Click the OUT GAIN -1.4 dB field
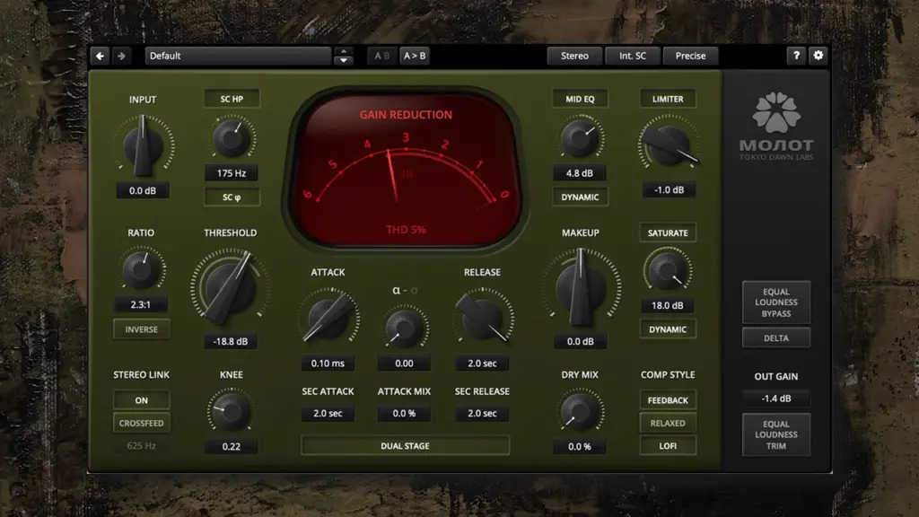The width and height of the screenshot is (919, 517). [x=776, y=399]
